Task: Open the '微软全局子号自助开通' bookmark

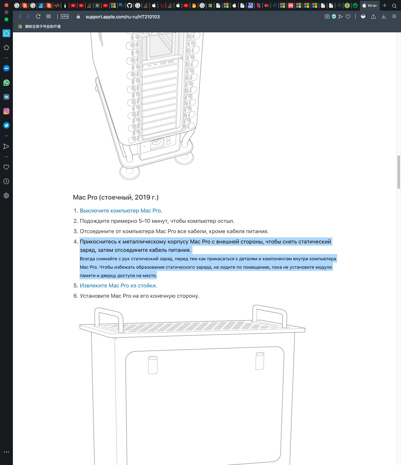Action: point(39,26)
